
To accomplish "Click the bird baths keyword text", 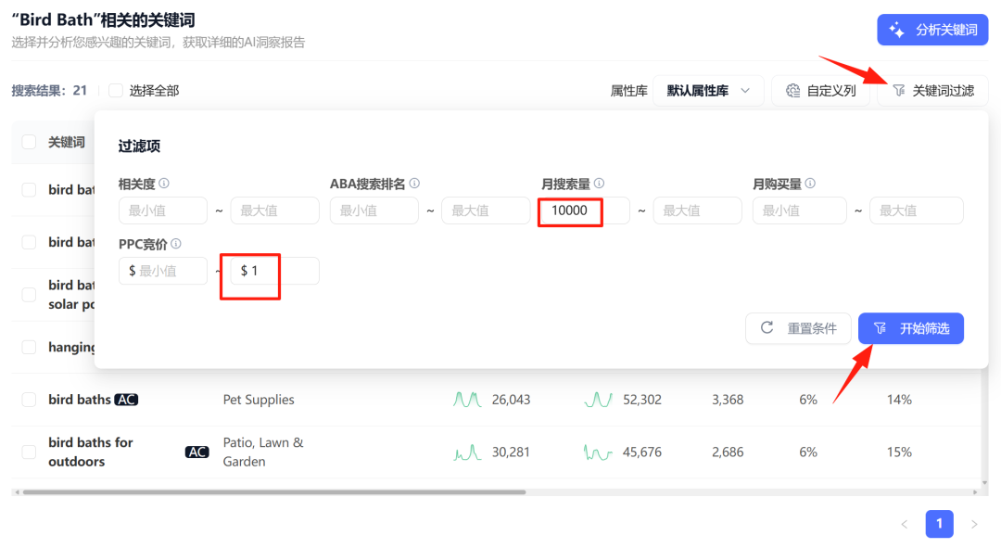I will click(x=80, y=400).
